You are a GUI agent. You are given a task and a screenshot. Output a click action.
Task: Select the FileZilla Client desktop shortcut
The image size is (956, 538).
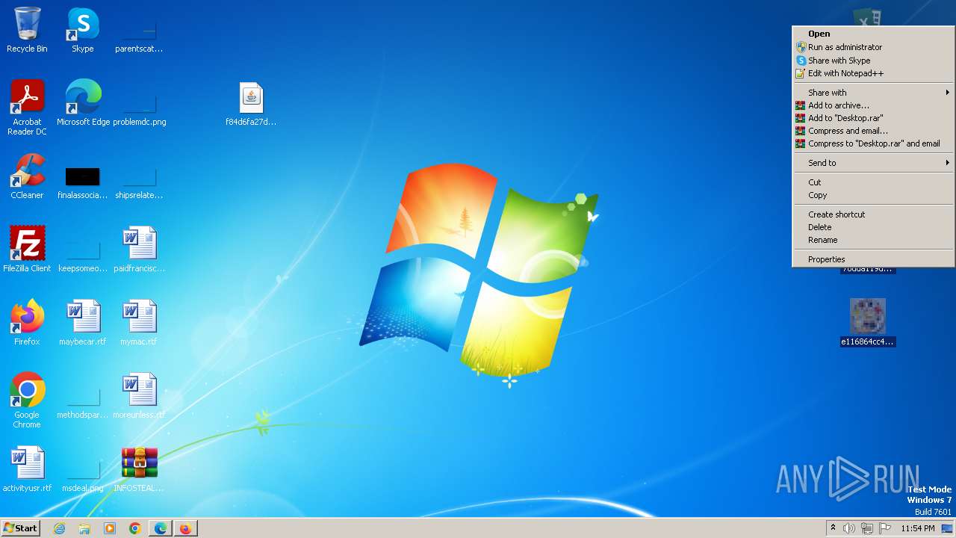click(x=27, y=250)
